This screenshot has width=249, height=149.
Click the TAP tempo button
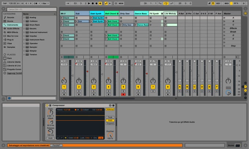[5, 3]
